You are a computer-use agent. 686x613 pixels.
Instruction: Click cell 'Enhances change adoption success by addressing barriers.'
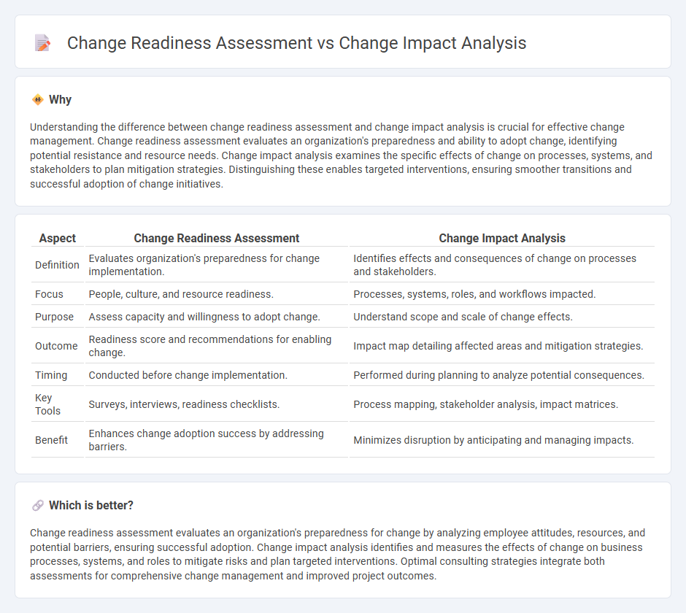click(217, 440)
